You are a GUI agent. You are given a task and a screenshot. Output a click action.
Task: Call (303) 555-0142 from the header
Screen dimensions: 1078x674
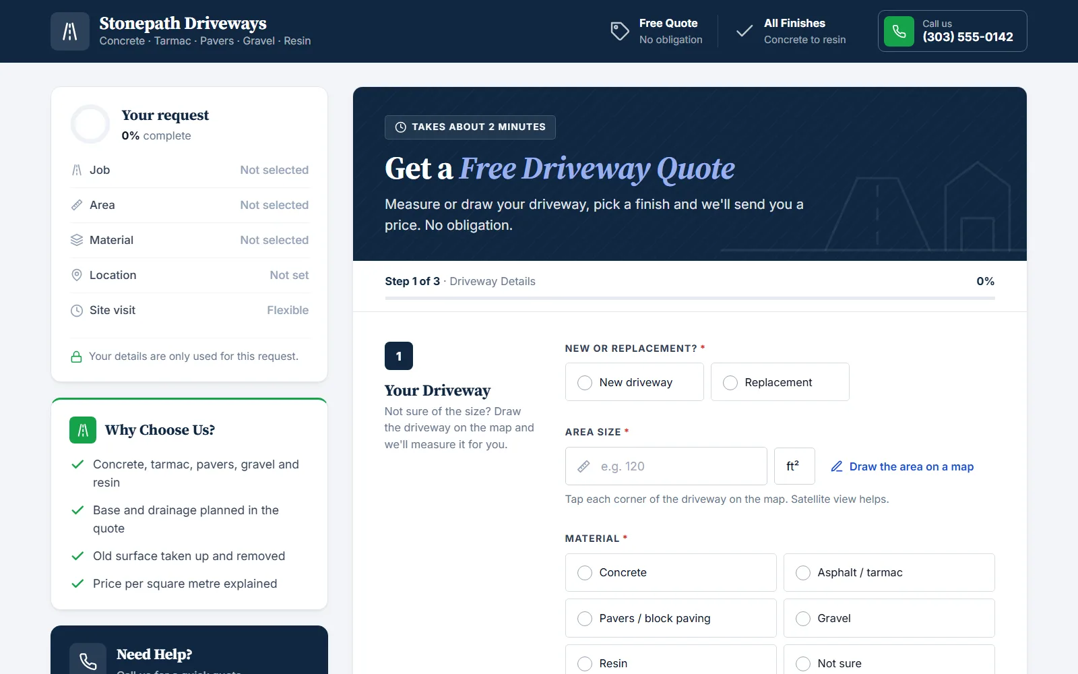tap(953, 31)
